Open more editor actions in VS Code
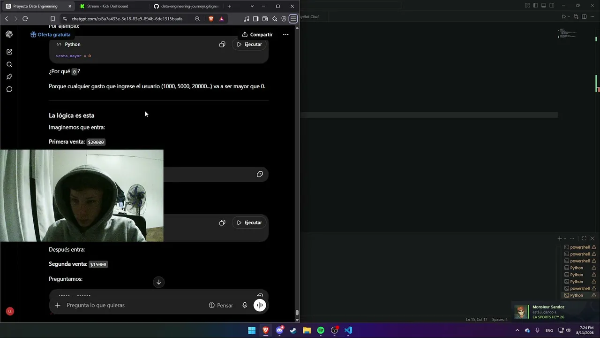The image size is (600, 338). click(x=592, y=16)
